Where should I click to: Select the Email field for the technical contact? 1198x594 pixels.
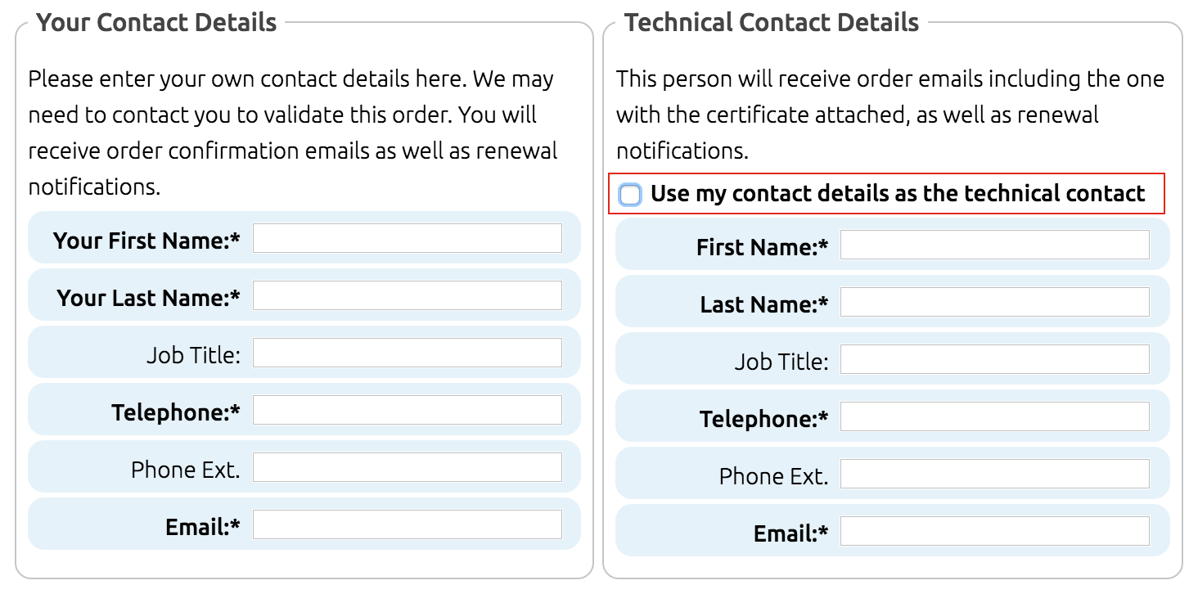click(x=995, y=531)
